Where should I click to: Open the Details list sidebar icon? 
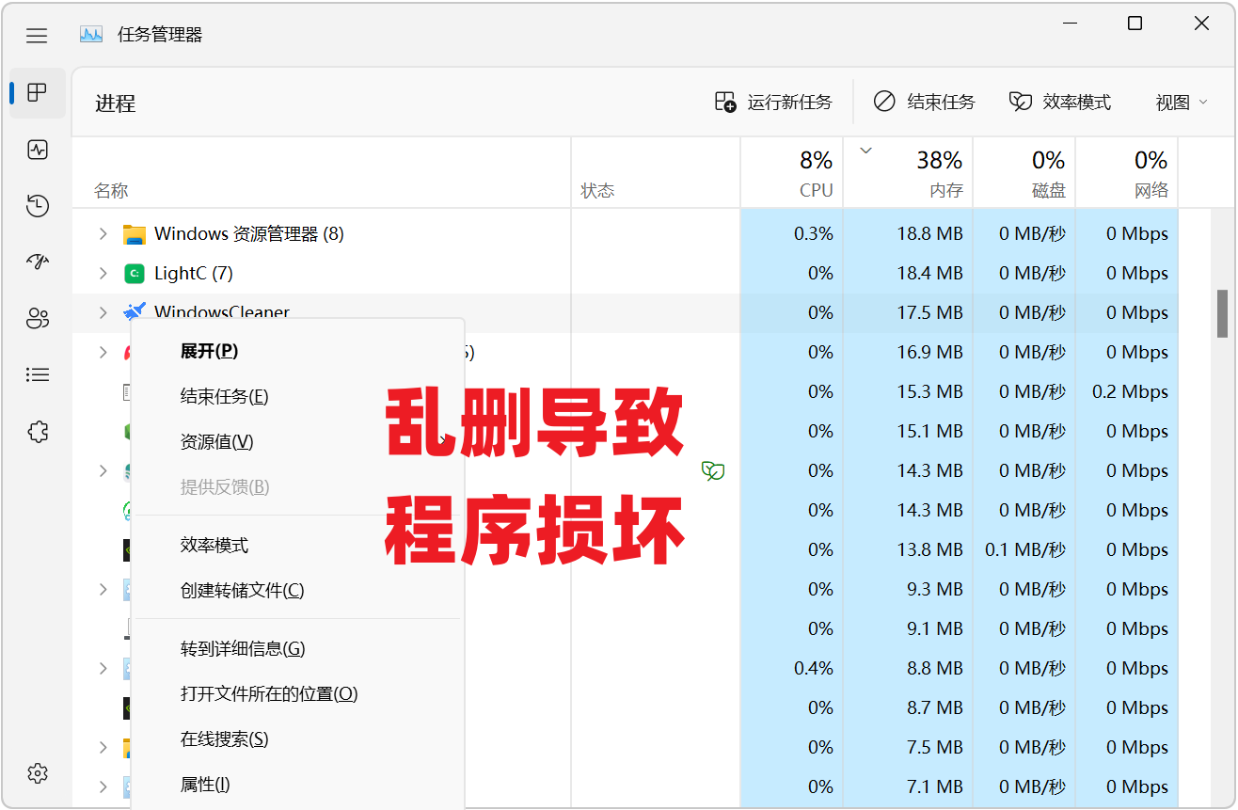38,375
